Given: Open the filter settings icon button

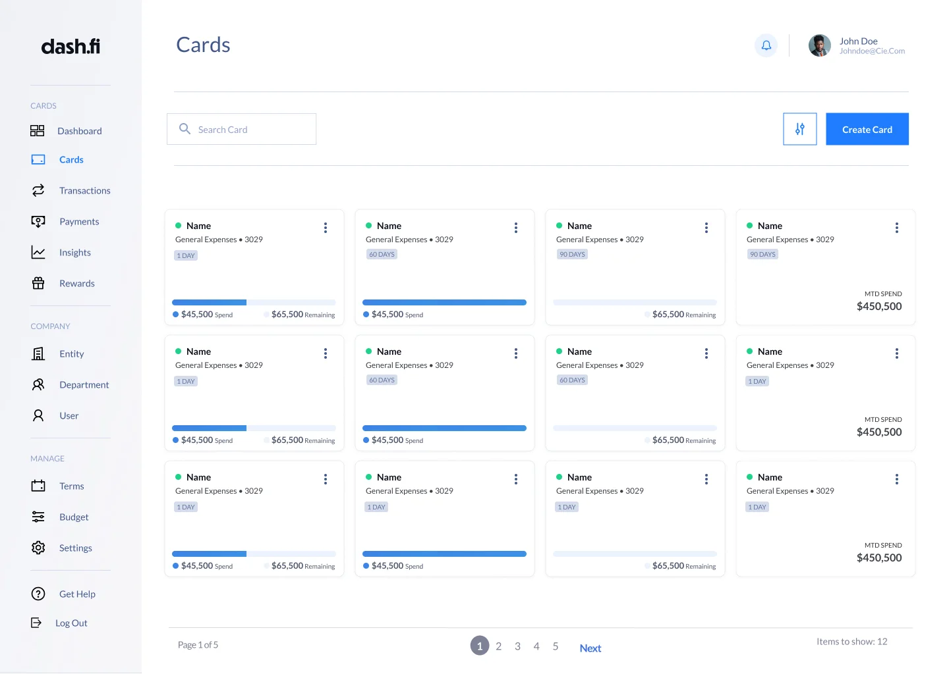Looking at the screenshot, I should 799,129.
